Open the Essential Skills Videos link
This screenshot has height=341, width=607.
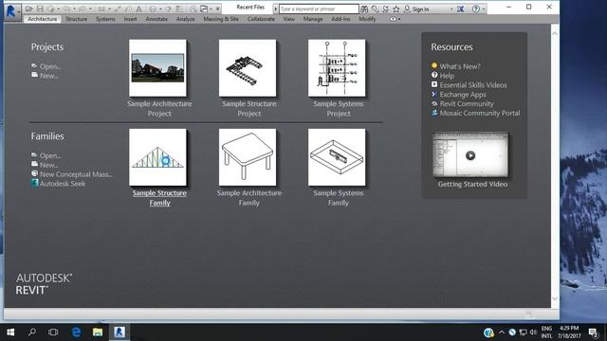click(x=473, y=85)
